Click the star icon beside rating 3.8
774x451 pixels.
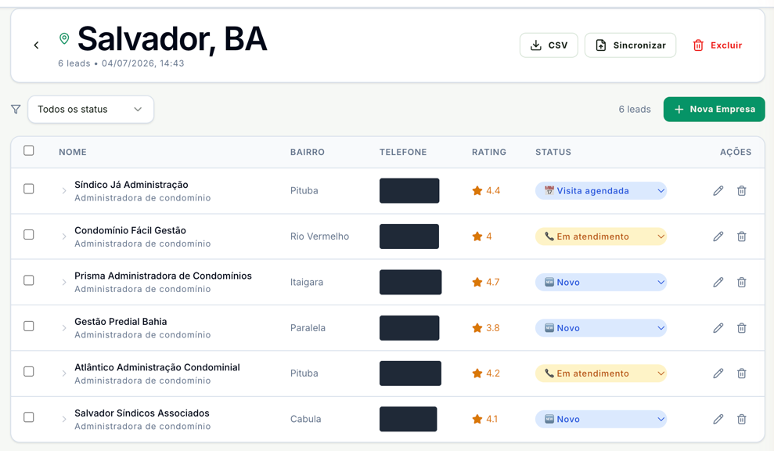pos(477,328)
